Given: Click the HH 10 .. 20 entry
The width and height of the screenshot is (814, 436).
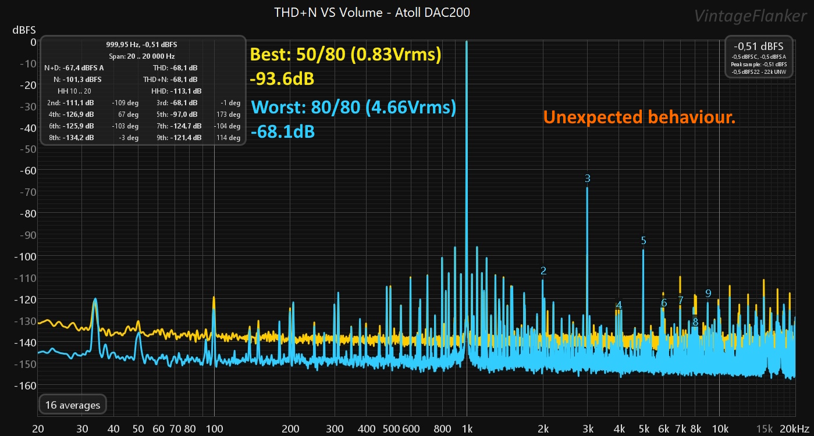Looking at the screenshot, I should (x=74, y=91).
